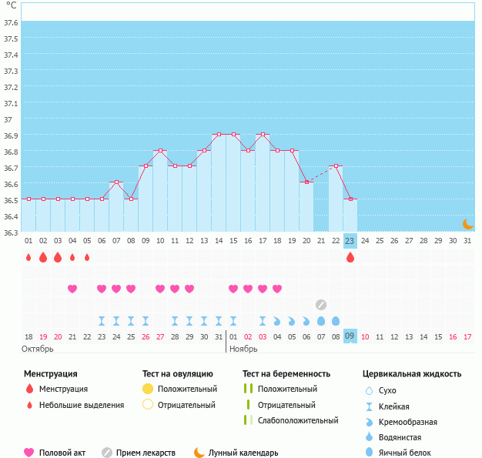Viewport: 482px width, 458px height.
Task: Click the creamy fluid icon on day 19
Action: [292, 320]
